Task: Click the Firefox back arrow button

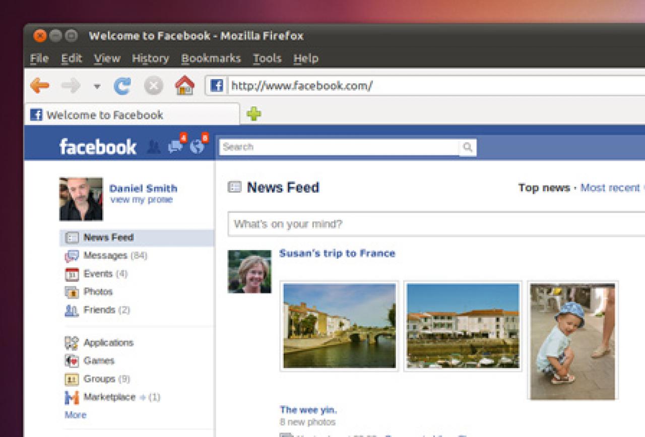Action: [40, 86]
